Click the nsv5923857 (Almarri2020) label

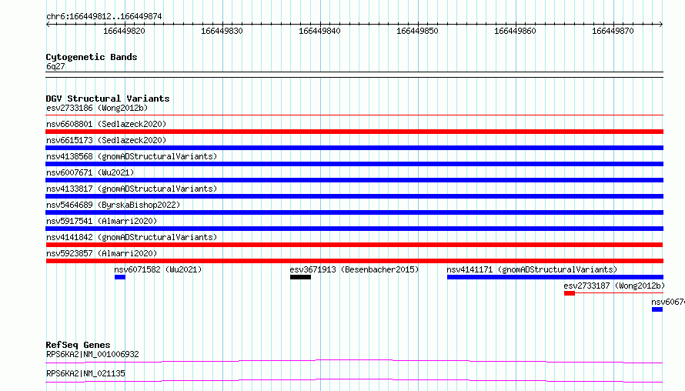tap(102, 253)
